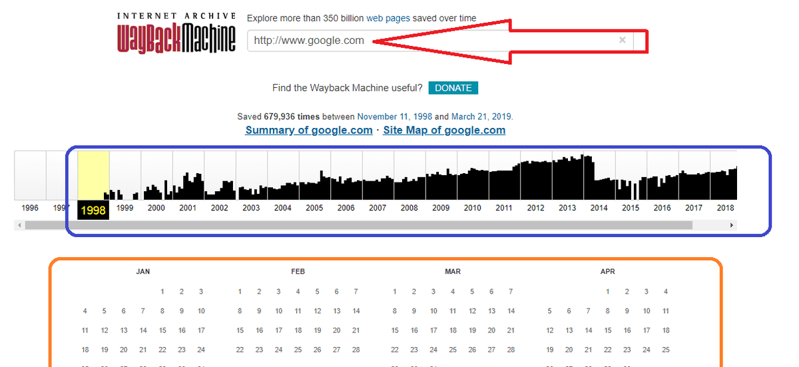
Task: Select year 2009 on the timeline
Action: point(441,208)
